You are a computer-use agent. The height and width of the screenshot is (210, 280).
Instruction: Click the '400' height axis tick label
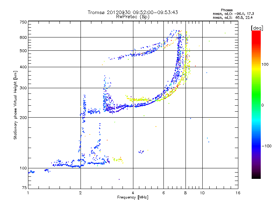click(23, 67)
